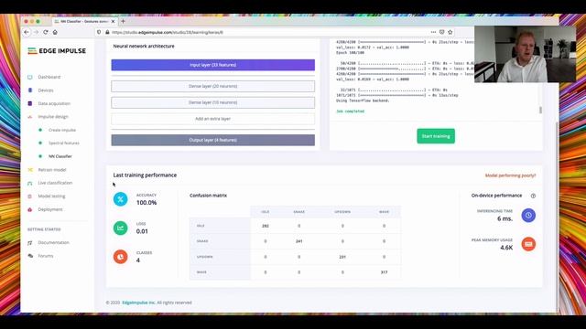Viewport: 586px width, 329px height.
Task: Open the Dashboard sidebar item
Action: pos(49,77)
